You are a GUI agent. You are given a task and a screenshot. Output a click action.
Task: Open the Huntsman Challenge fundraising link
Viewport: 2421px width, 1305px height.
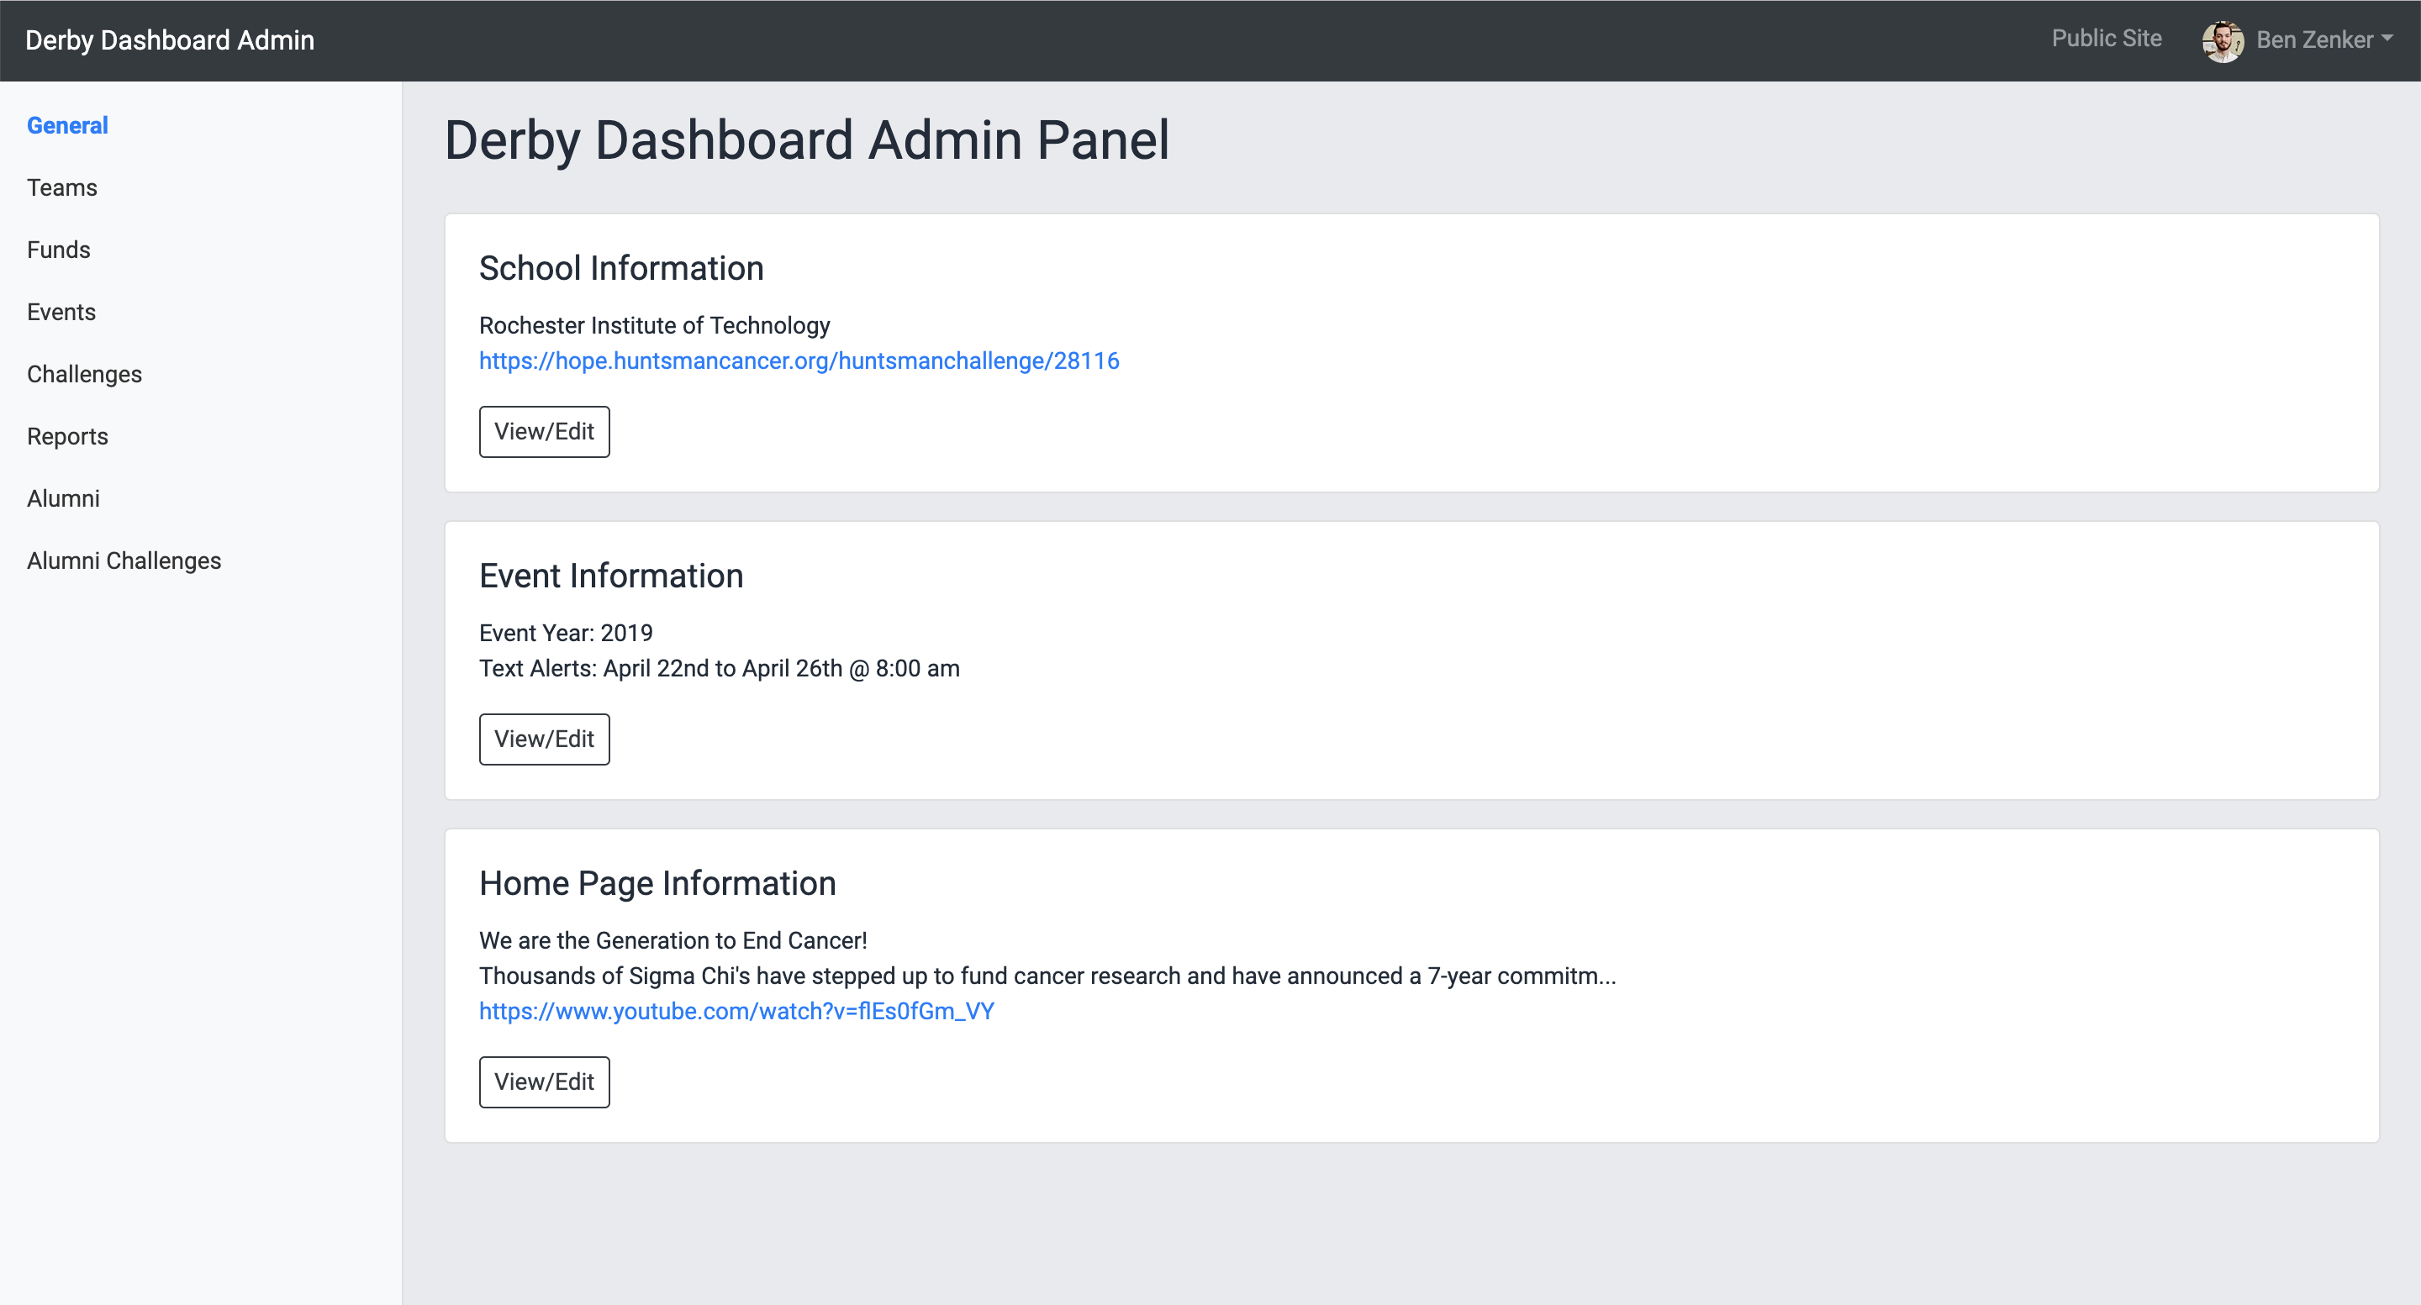[799, 360]
